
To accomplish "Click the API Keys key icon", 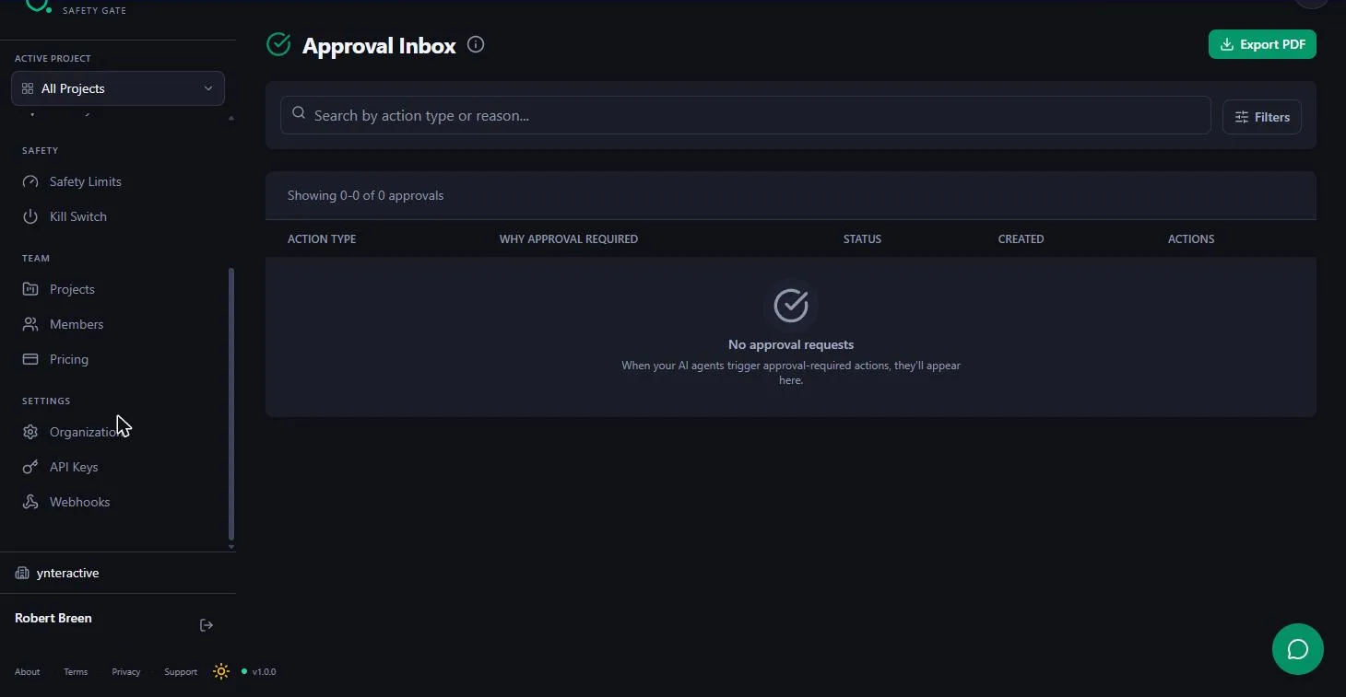I will click(x=30, y=467).
